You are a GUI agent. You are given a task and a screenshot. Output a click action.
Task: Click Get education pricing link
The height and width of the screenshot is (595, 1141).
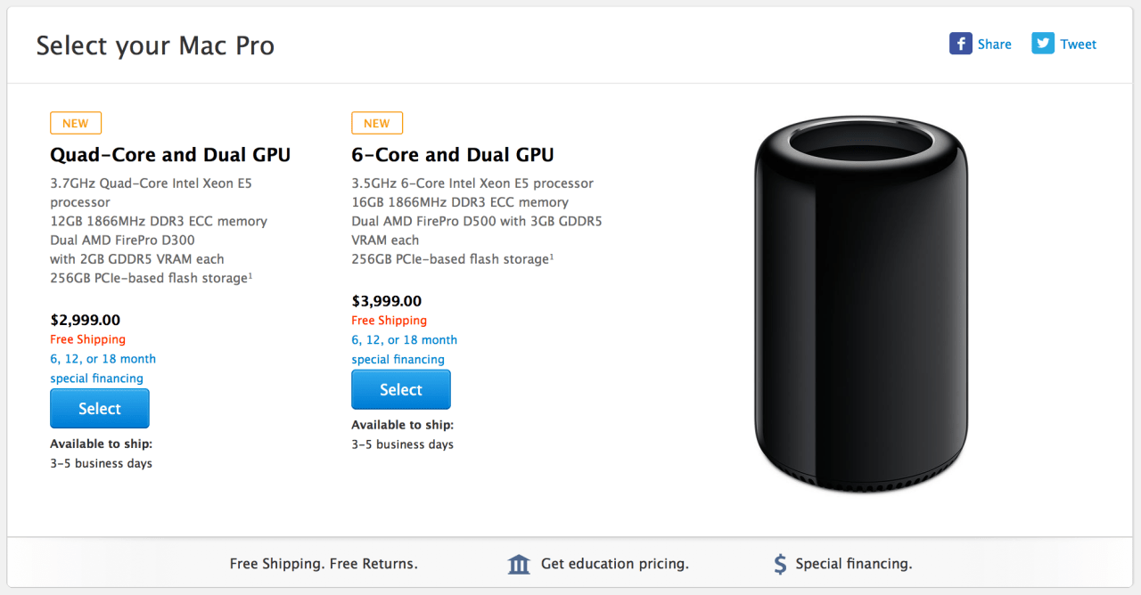tap(614, 564)
